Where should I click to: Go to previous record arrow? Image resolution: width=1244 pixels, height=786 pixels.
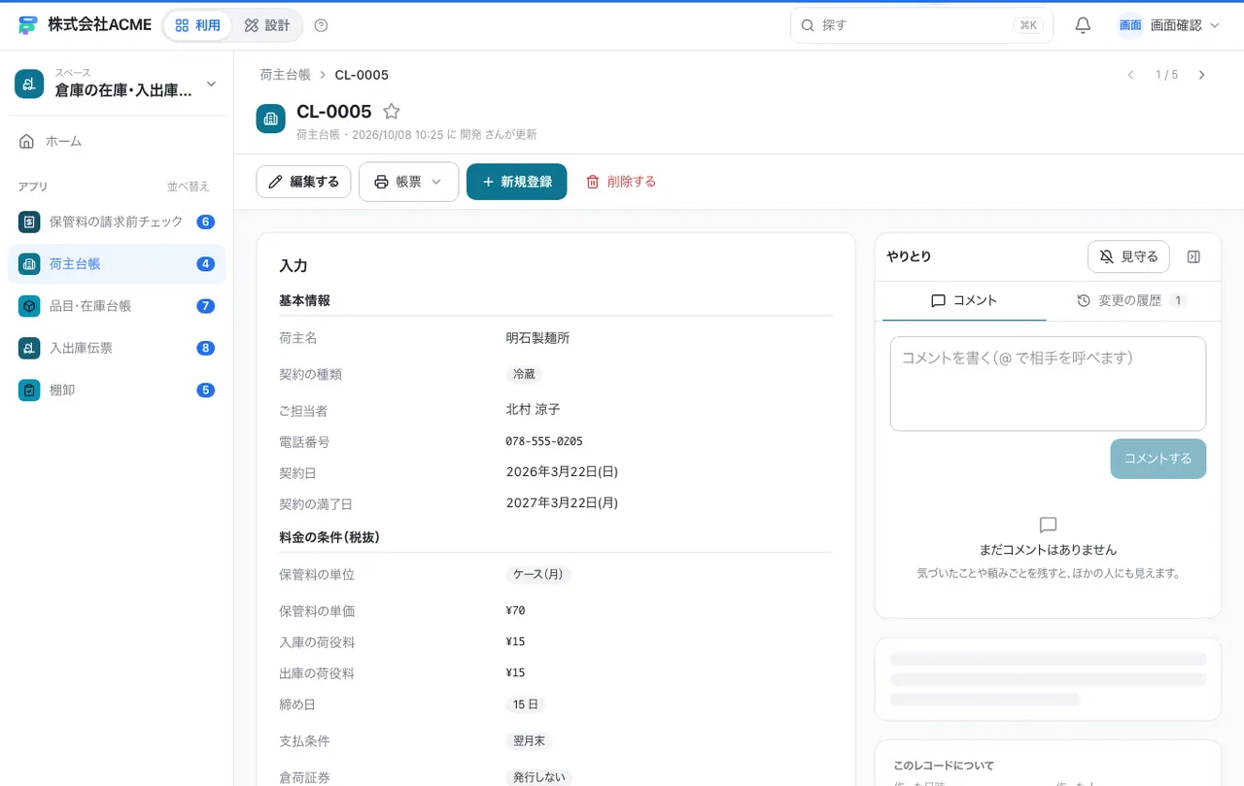pyautogui.click(x=1130, y=75)
